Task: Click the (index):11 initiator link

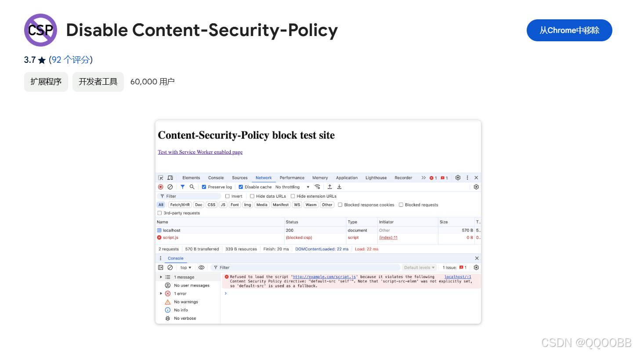Action: (x=388, y=238)
